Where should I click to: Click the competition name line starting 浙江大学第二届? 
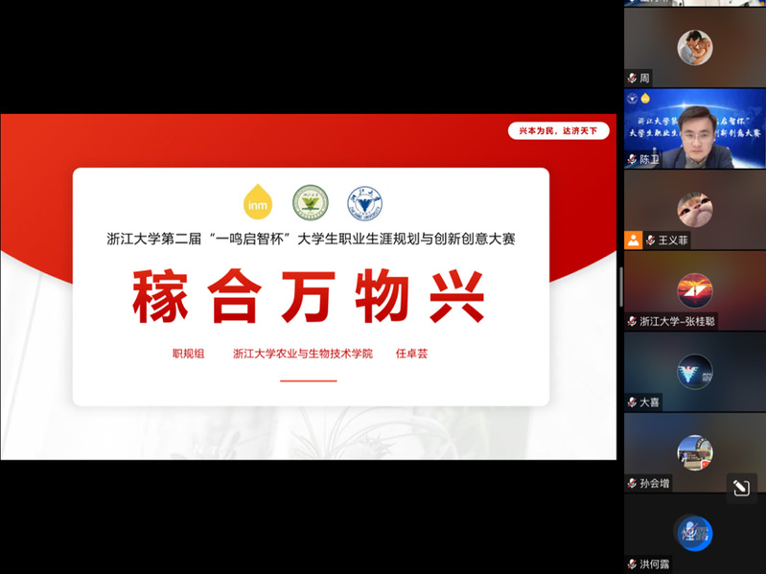pos(311,240)
